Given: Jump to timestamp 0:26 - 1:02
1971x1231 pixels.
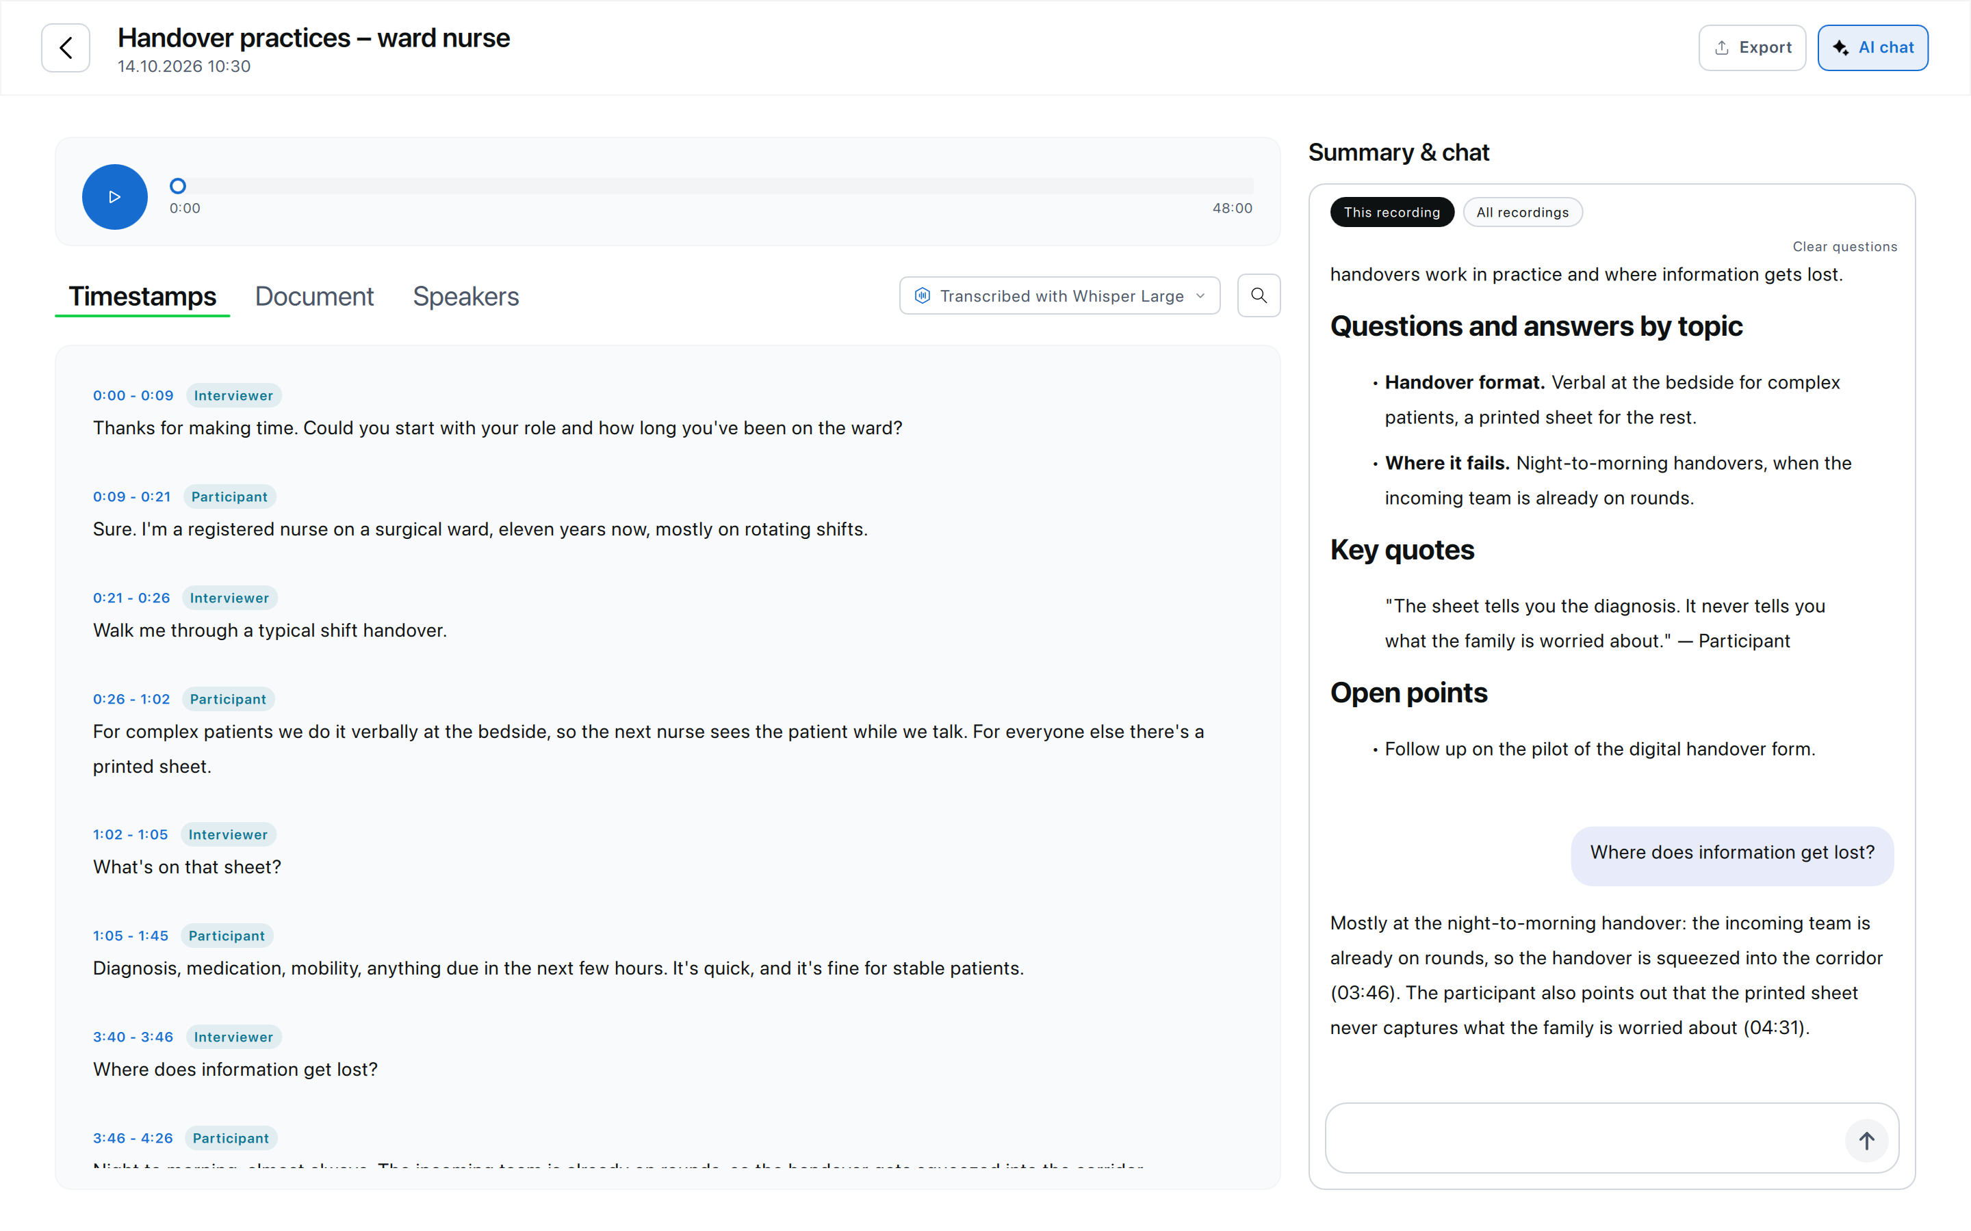Looking at the screenshot, I should (x=131, y=700).
